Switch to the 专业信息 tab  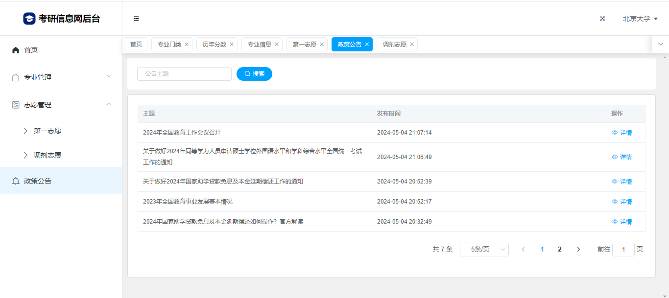[x=259, y=45]
